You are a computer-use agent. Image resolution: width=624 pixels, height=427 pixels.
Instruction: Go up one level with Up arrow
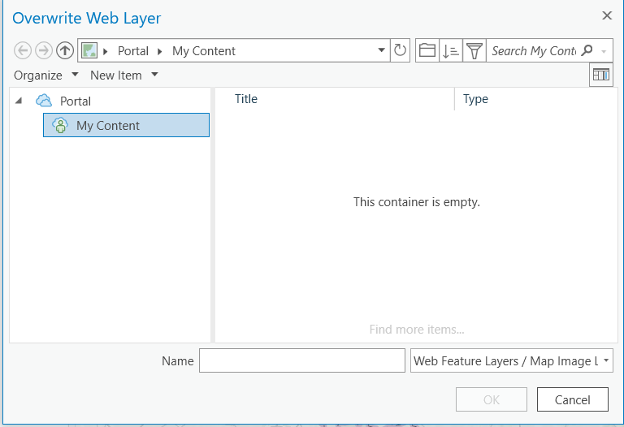point(65,50)
